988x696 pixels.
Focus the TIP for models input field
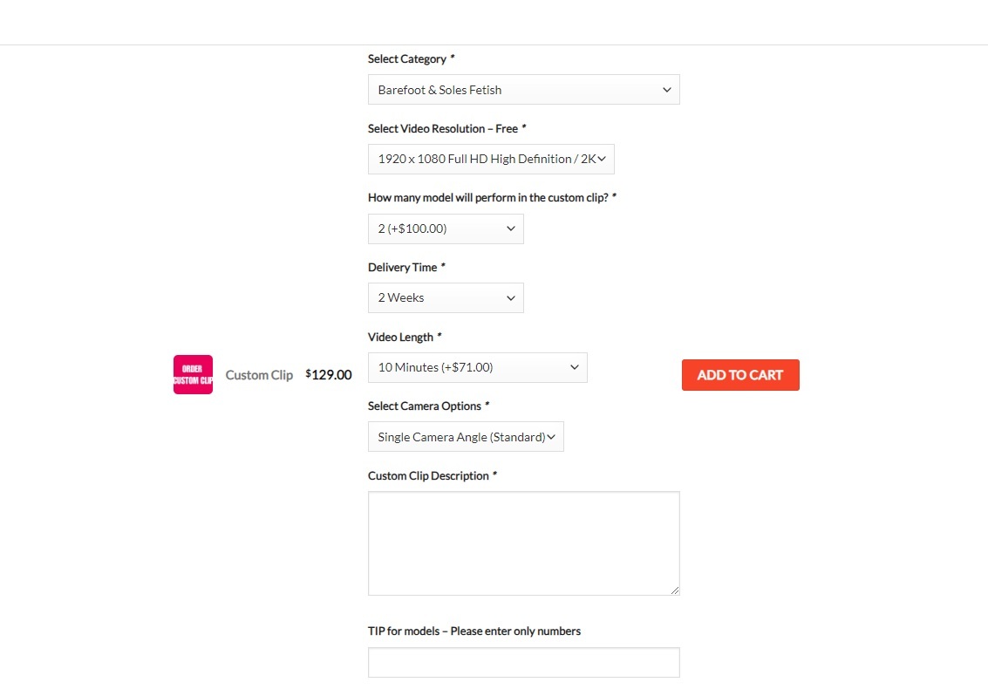(x=523, y=663)
